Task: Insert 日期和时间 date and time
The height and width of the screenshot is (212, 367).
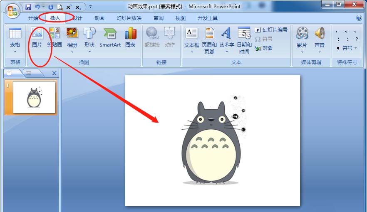Action: click(244, 41)
